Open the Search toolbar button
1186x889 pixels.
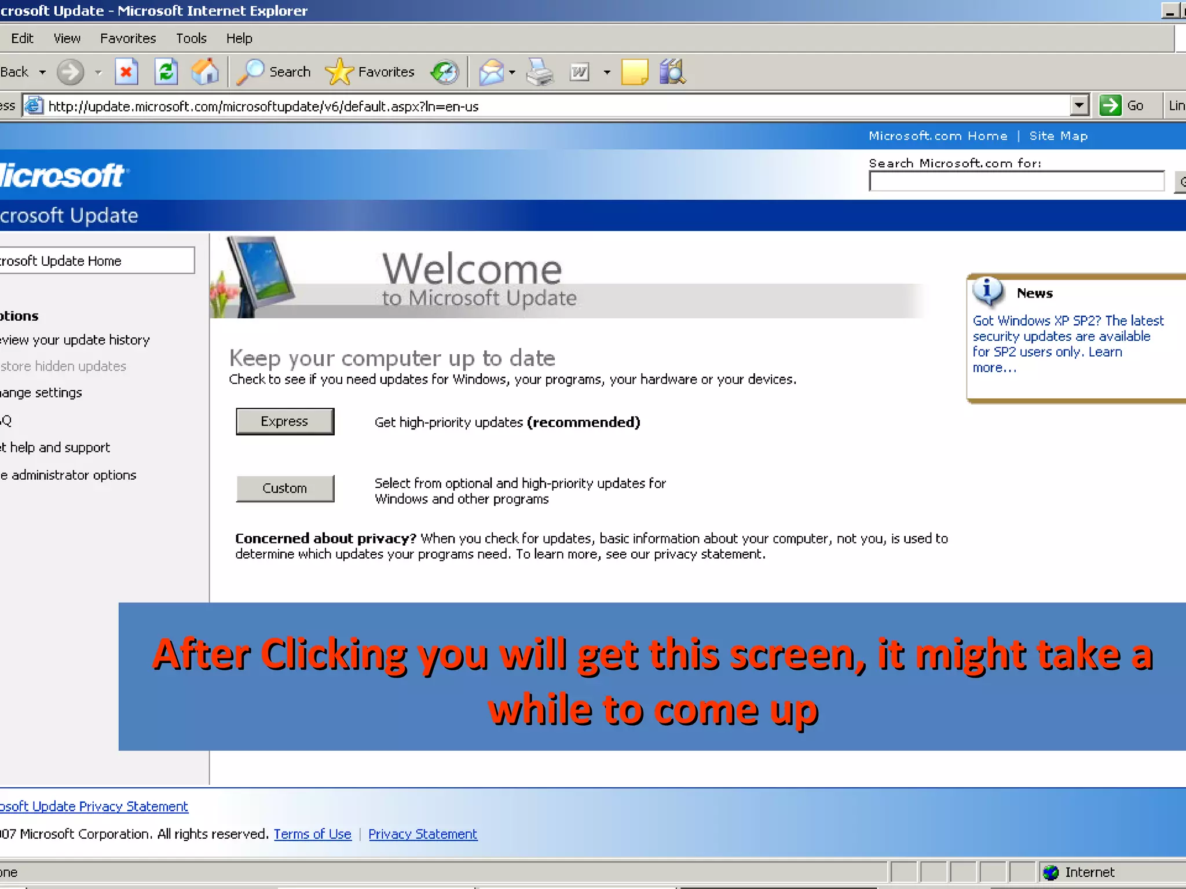click(x=273, y=72)
